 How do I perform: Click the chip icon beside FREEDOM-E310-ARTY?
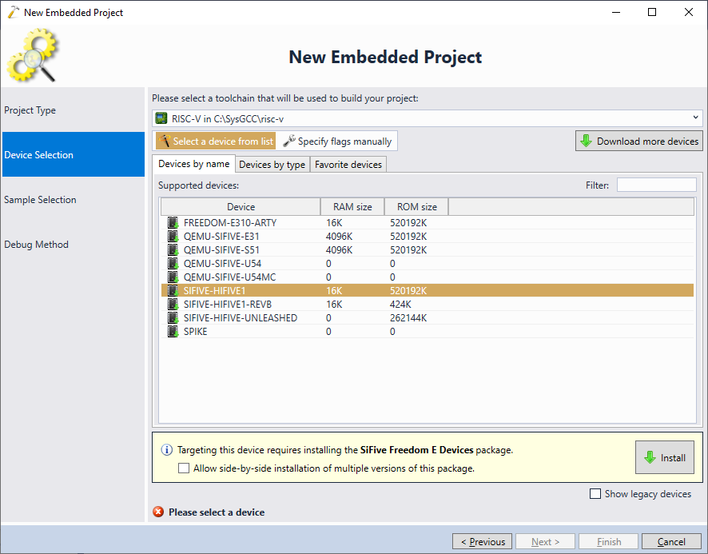(173, 222)
